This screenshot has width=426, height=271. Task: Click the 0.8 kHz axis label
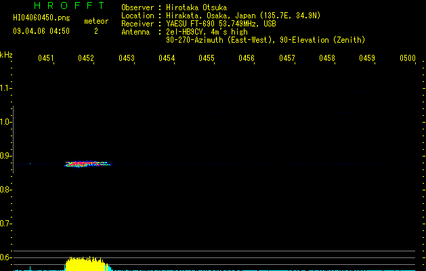pos(5,190)
